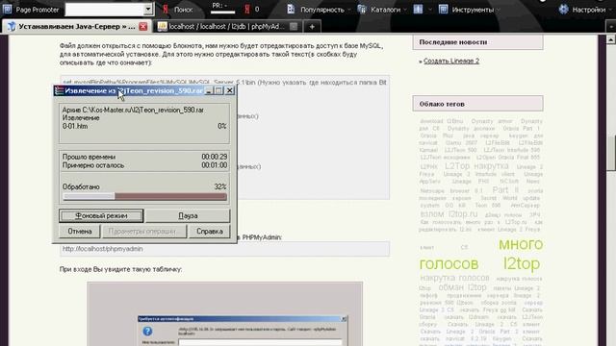The height and width of the screenshot is (346, 616).
Task: Click the WinRAR icon in extraction dialog title
Action: (60, 90)
